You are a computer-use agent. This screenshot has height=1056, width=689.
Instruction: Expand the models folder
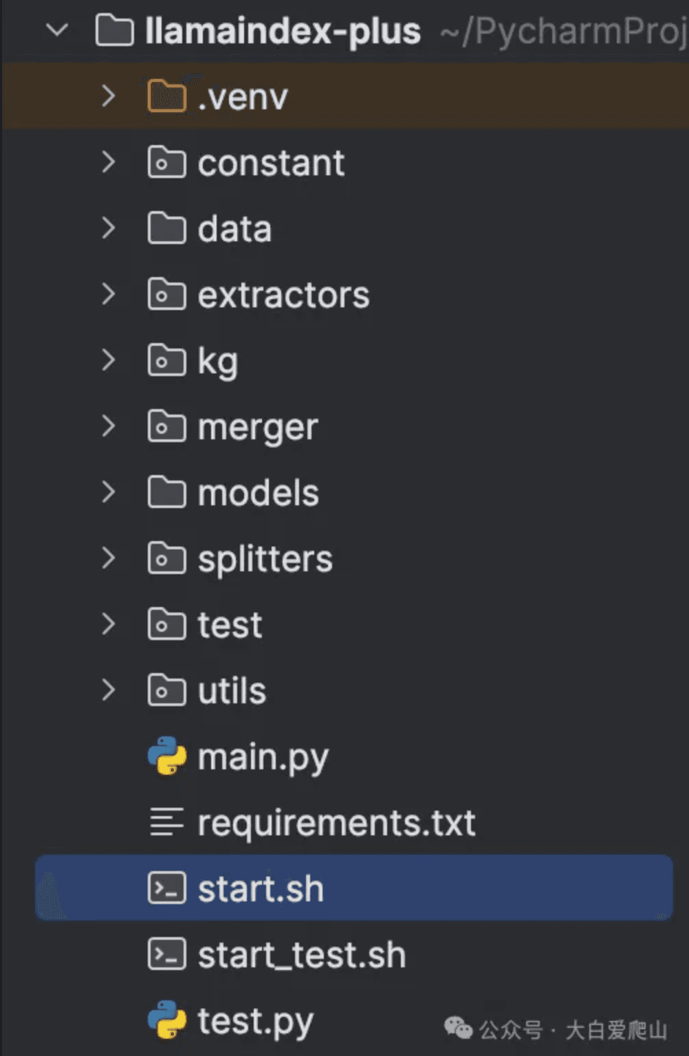(x=109, y=492)
